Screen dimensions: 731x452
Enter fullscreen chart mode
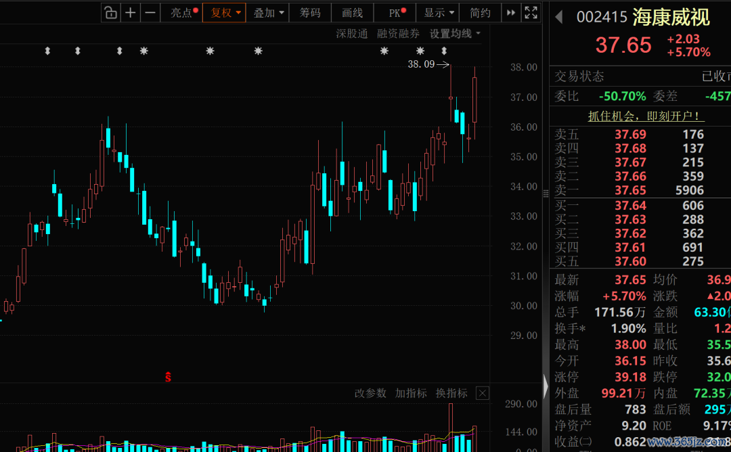pyautogui.click(x=531, y=13)
